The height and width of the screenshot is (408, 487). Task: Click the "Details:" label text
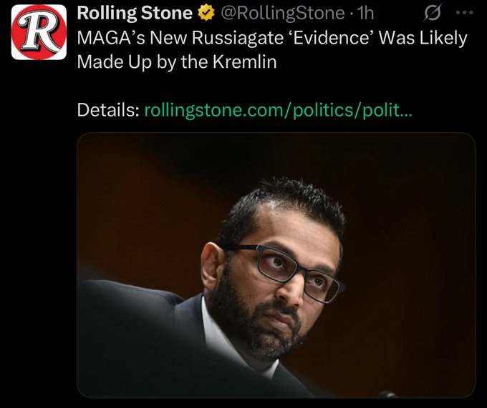107,111
